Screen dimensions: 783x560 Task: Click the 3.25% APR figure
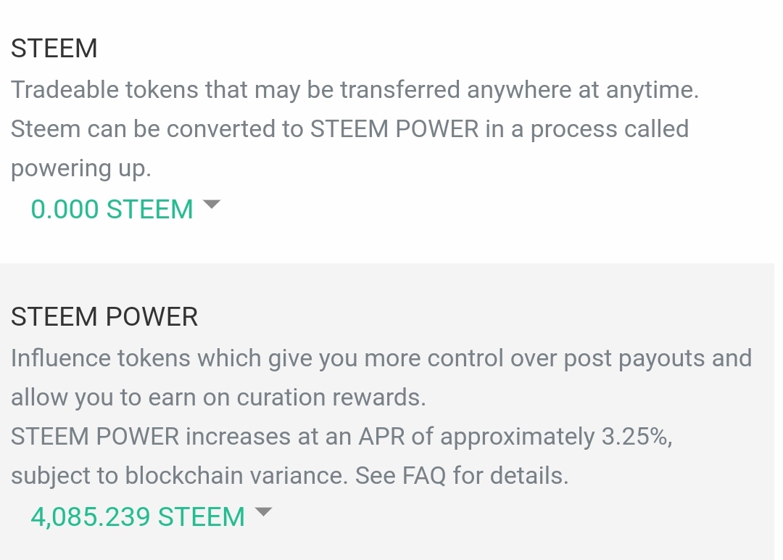636,437
